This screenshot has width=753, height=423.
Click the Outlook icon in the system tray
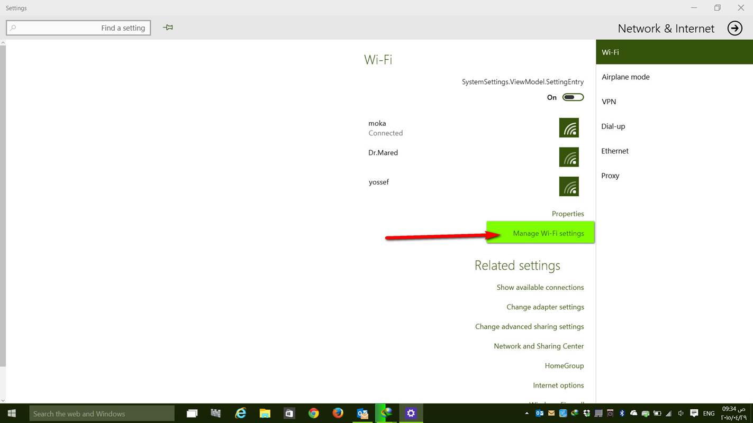(x=540, y=413)
